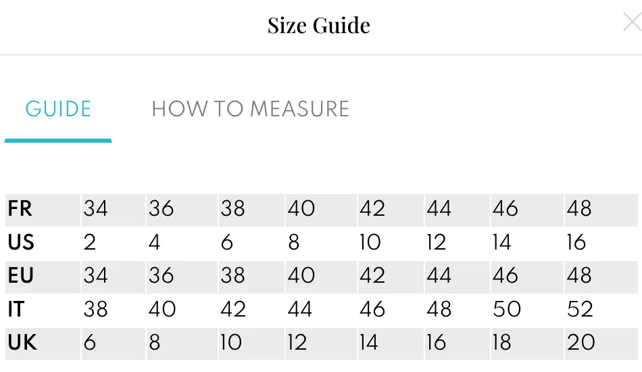Click UK size 12 cell
The image size is (642, 372).
coord(297,343)
